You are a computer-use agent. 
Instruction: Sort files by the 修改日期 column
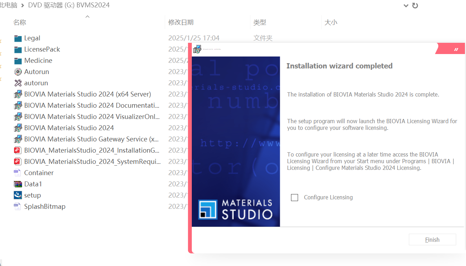click(x=181, y=22)
